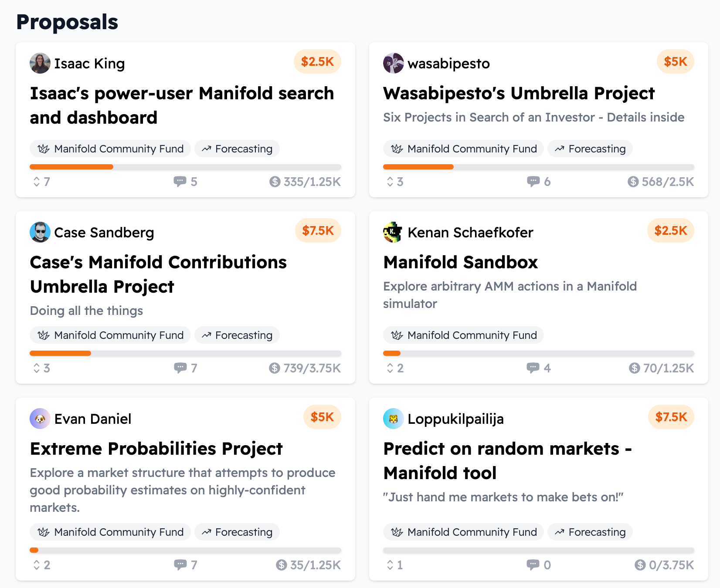Toggle the Manifold Community Fund tag on Manifold Sandbox
Viewport: 720px width, 588px height.
pyautogui.click(x=463, y=335)
